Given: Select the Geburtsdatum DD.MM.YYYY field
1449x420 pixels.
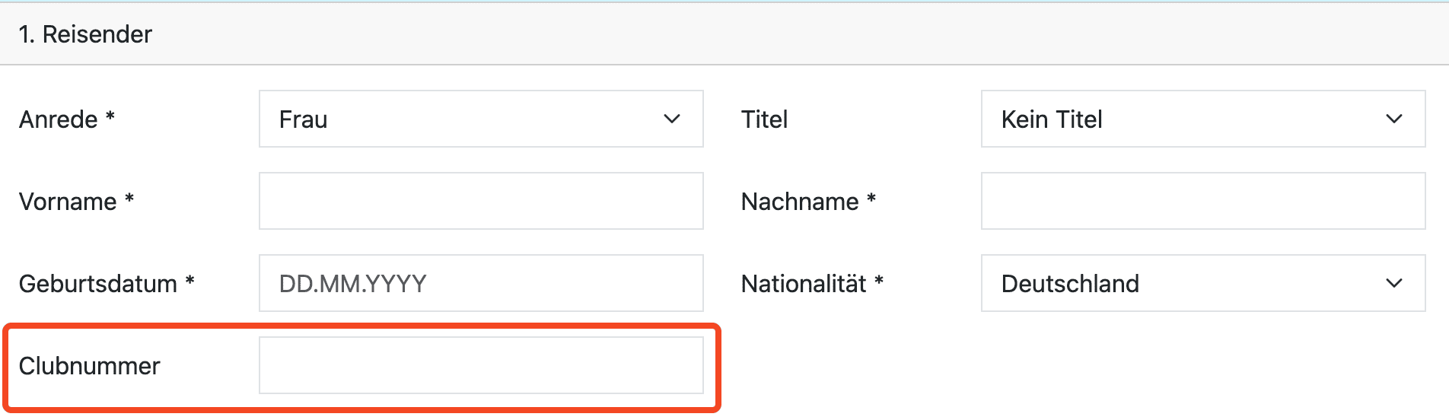Looking at the screenshot, I should [x=481, y=284].
